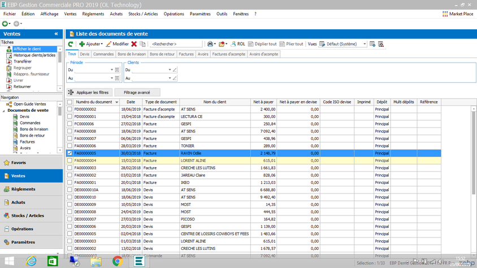Collapse Documents de vente tree node

3,111
